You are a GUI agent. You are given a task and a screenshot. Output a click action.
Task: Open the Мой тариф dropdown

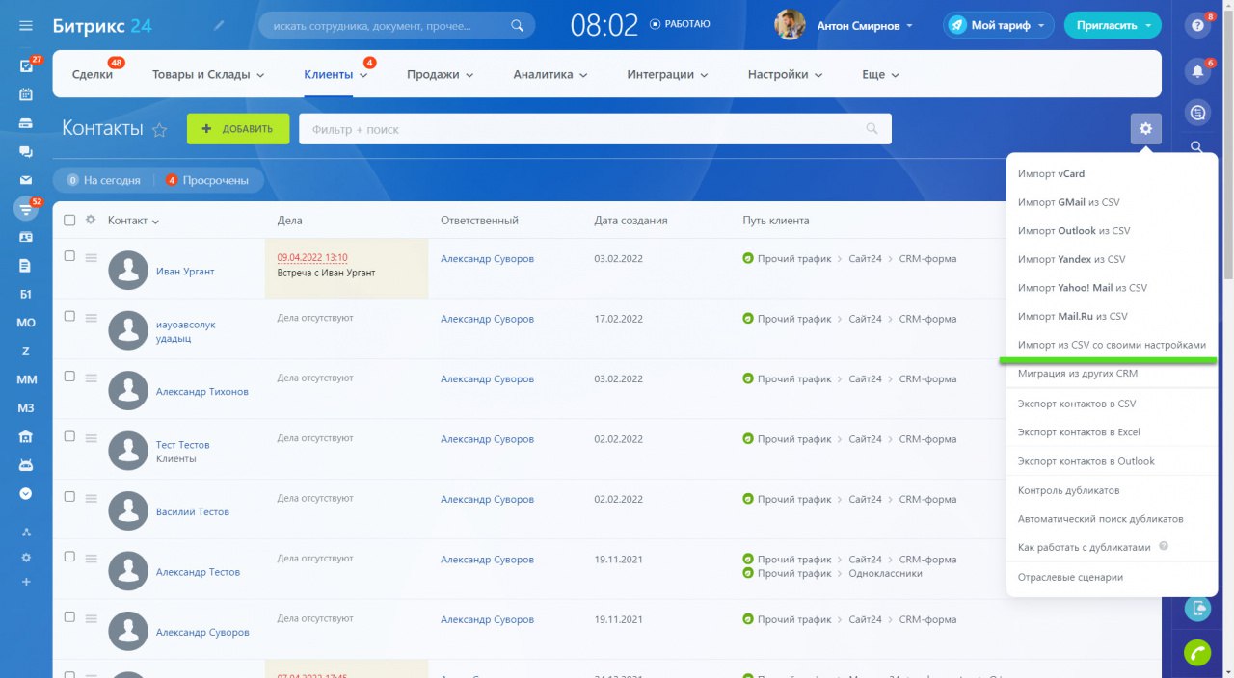999,26
